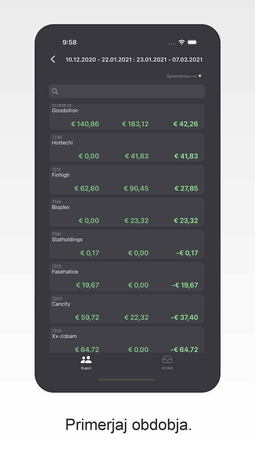Open the Sprememba rvc sort dropdown
Image resolution: width=255 pixels, height=453 pixels.
[x=182, y=76]
